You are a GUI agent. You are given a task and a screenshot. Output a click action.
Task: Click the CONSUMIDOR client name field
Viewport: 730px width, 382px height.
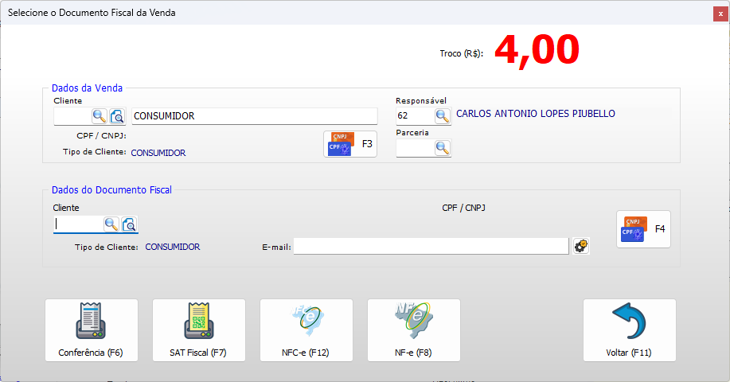(255, 116)
